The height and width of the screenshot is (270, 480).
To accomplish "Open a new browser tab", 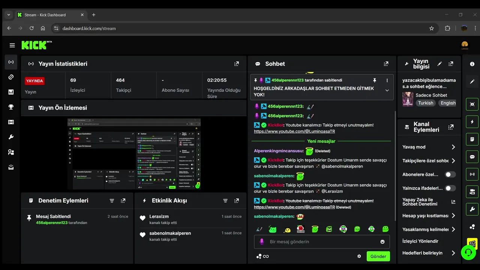I will point(94,15).
